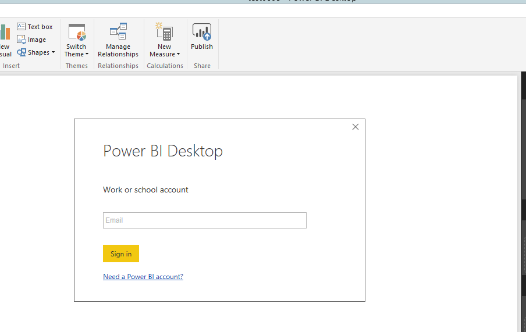Click the yellow Sign in button
526x332 pixels.
(121, 254)
